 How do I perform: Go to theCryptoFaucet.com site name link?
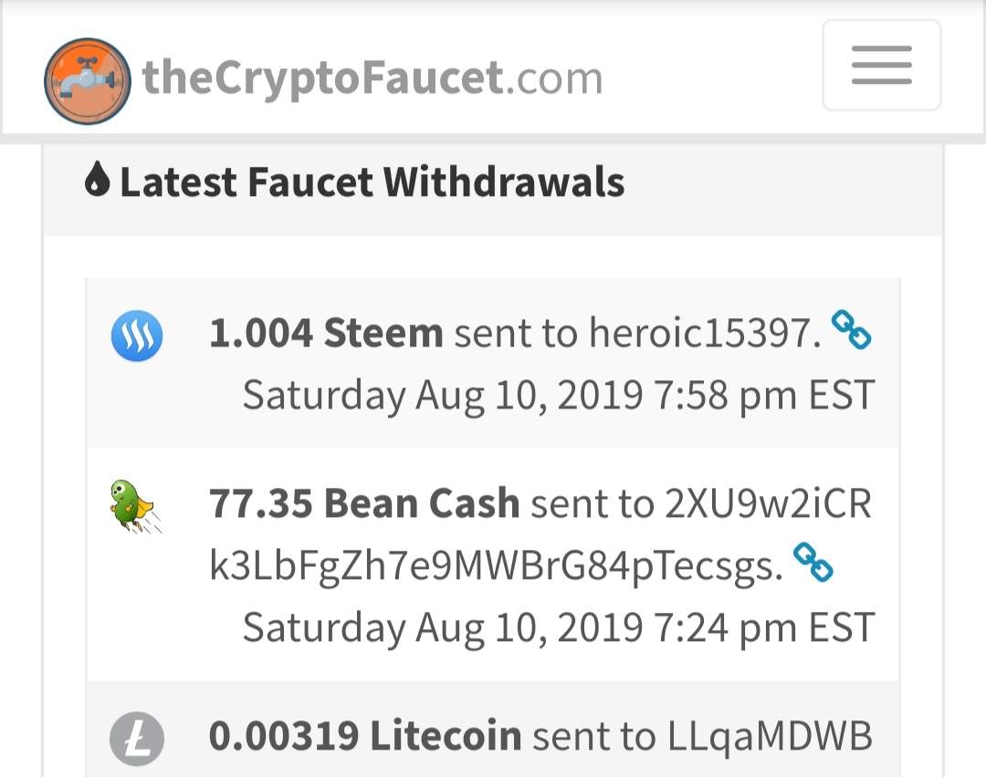click(x=372, y=78)
